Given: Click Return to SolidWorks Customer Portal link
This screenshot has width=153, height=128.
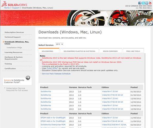Looking at the screenshot, I should tap(14, 81).
